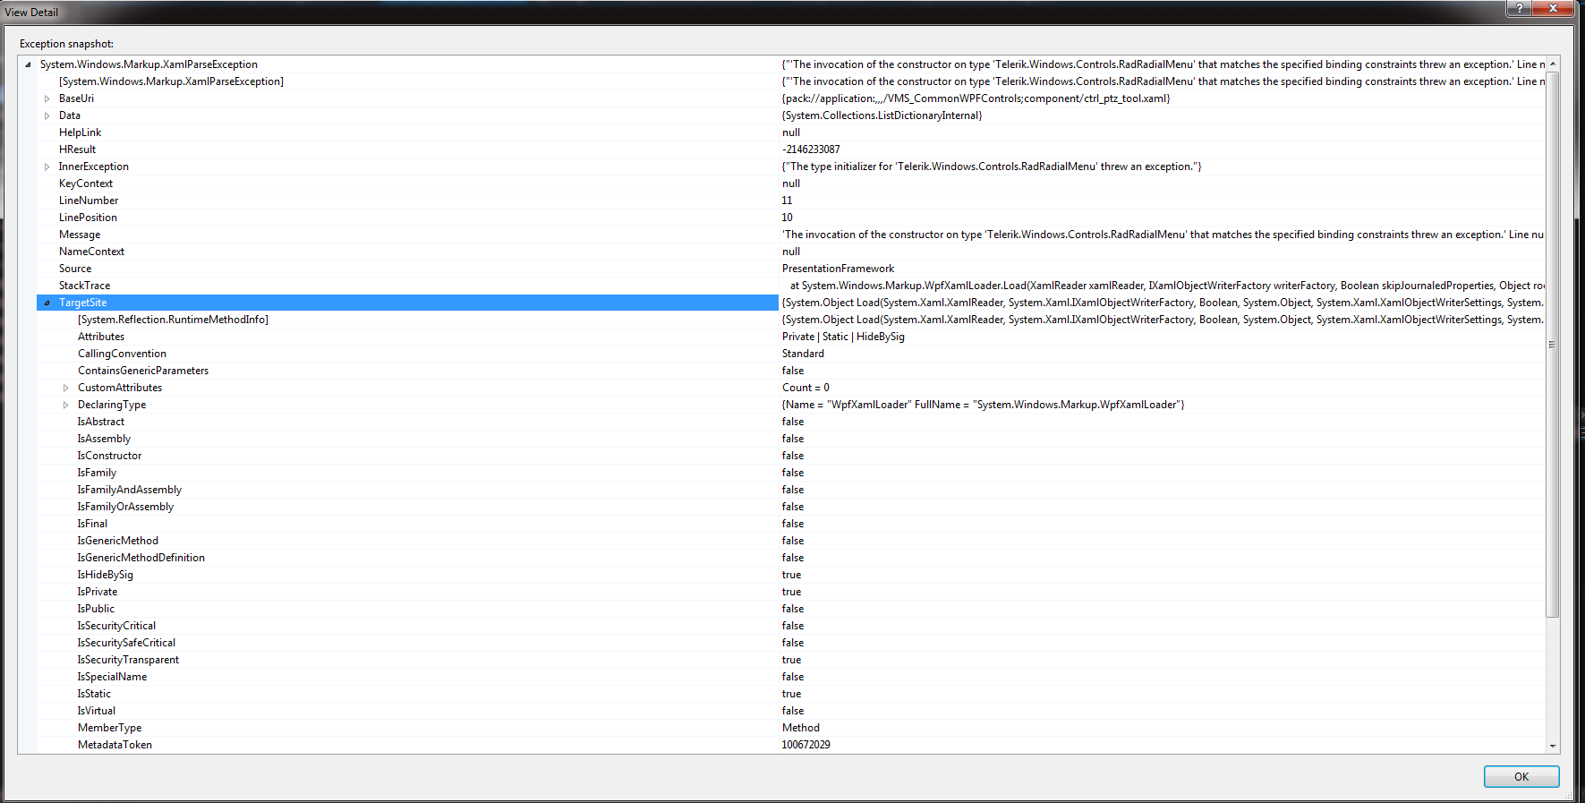Select the IsAssembly row
Viewport: 1585px width, 803px height.
(791, 439)
